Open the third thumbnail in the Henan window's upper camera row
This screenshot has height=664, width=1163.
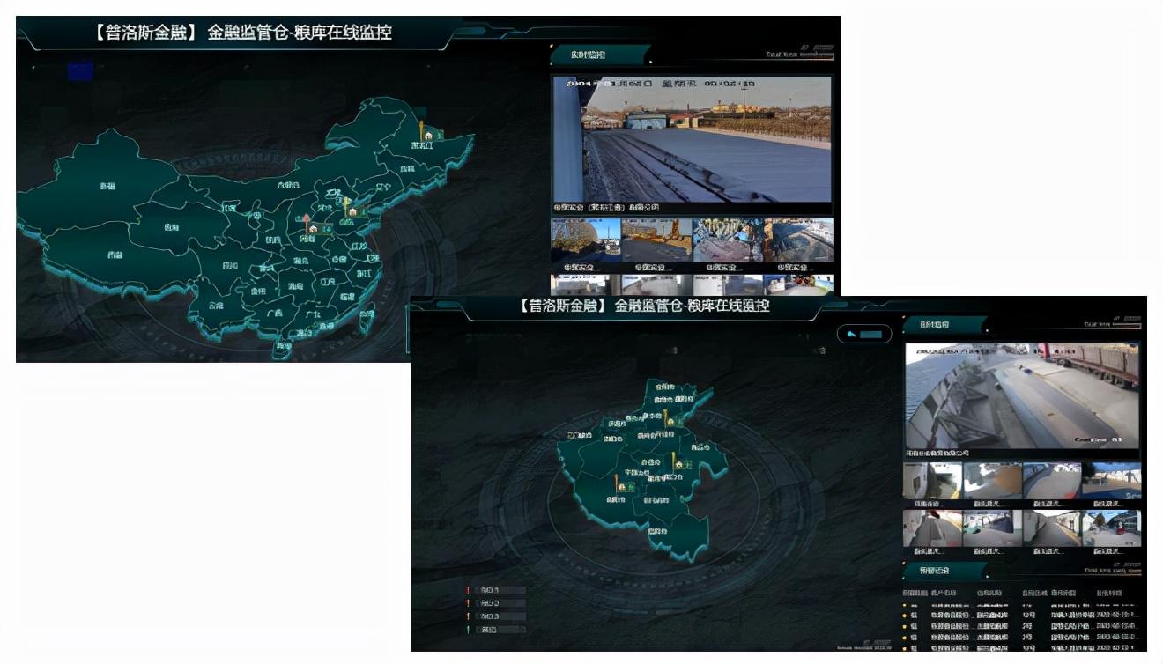click(x=1052, y=481)
